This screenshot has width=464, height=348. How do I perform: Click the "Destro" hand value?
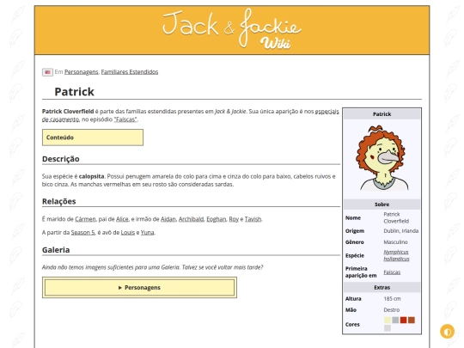(x=392, y=310)
